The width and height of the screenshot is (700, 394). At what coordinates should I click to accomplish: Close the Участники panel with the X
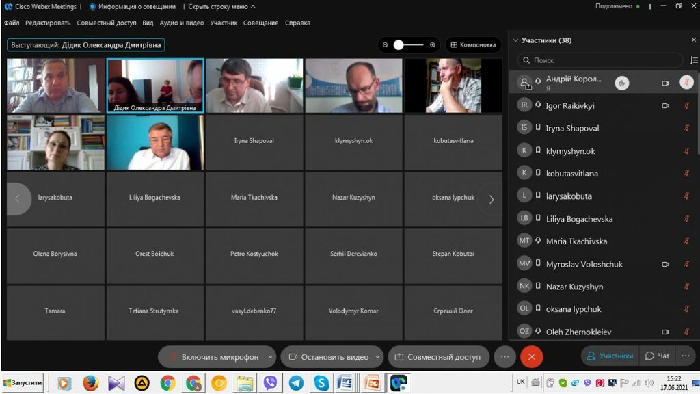pyautogui.click(x=692, y=40)
